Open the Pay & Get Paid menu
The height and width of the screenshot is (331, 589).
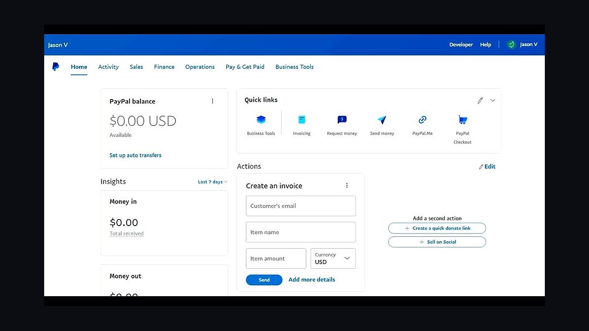[245, 67]
